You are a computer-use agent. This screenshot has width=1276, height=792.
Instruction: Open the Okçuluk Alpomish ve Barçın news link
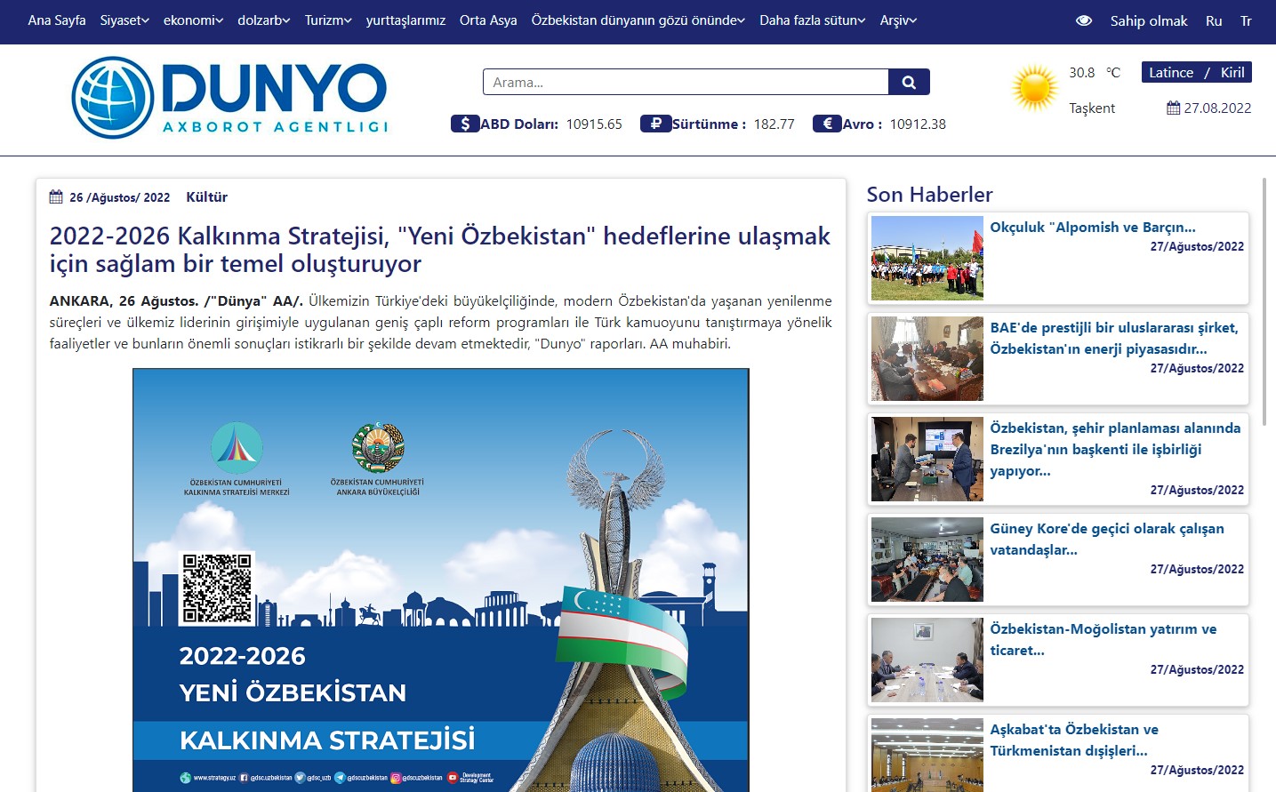coord(1092,228)
